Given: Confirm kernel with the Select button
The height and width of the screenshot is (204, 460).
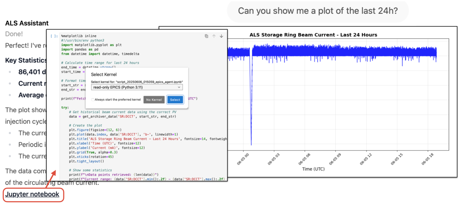Looking at the screenshot, I should (175, 100).
